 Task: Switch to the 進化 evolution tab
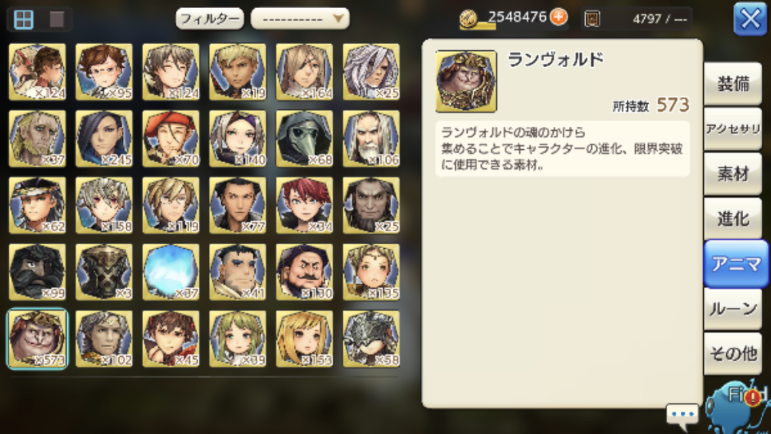point(732,218)
